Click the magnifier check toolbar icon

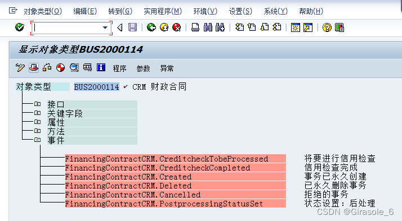pos(74,68)
